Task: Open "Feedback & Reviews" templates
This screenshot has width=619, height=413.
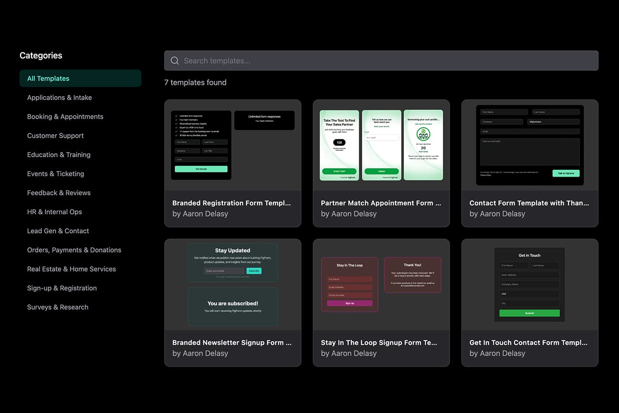Action: tap(59, 192)
